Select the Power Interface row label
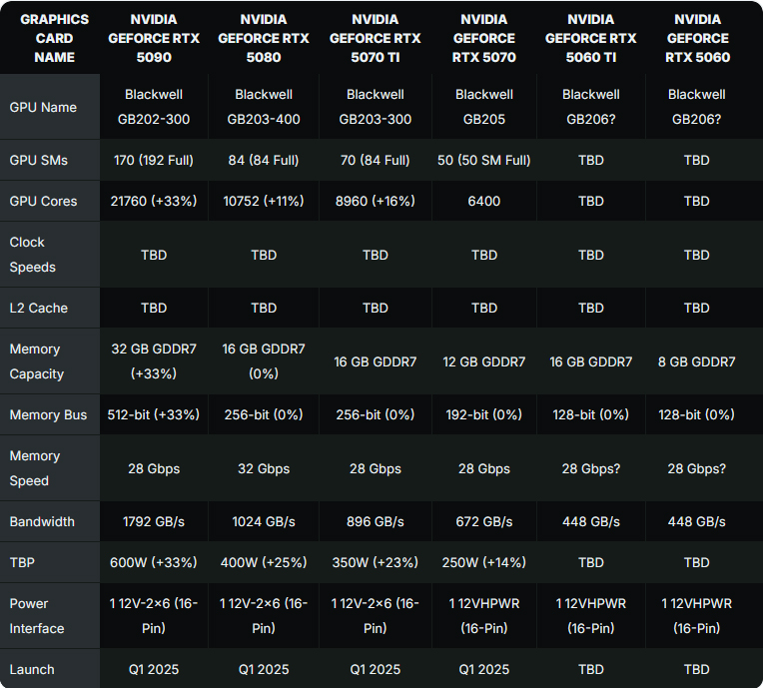The image size is (763, 688). pyautogui.click(x=37, y=616)
